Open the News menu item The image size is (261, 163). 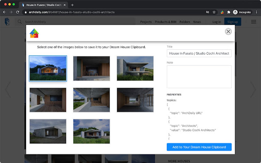pos(197,22)
